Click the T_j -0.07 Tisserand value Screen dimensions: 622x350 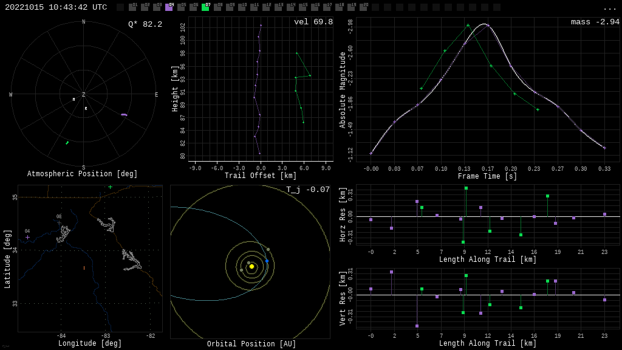[x=308, y=190]
